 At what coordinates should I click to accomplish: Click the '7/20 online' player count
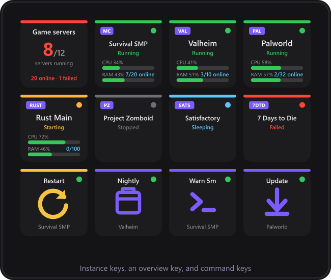(140, 74)
